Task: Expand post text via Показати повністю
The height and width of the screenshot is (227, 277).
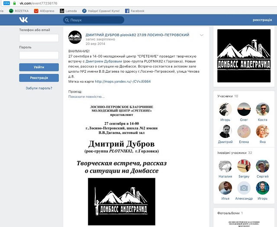Action: [x=87, y=96]
